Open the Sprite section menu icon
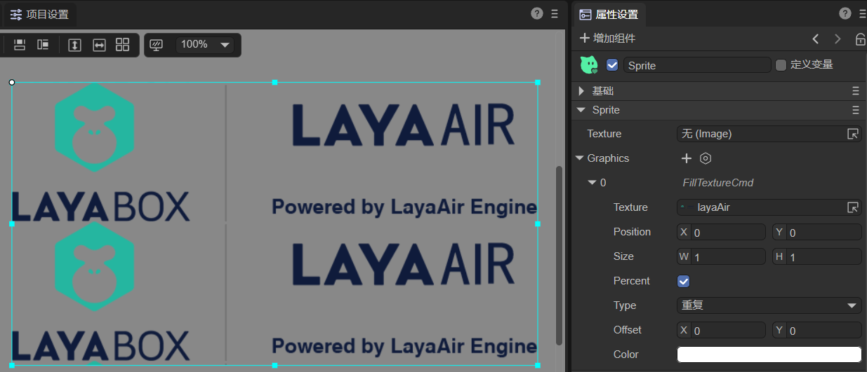The image size is (867, 372). [855, 110]
